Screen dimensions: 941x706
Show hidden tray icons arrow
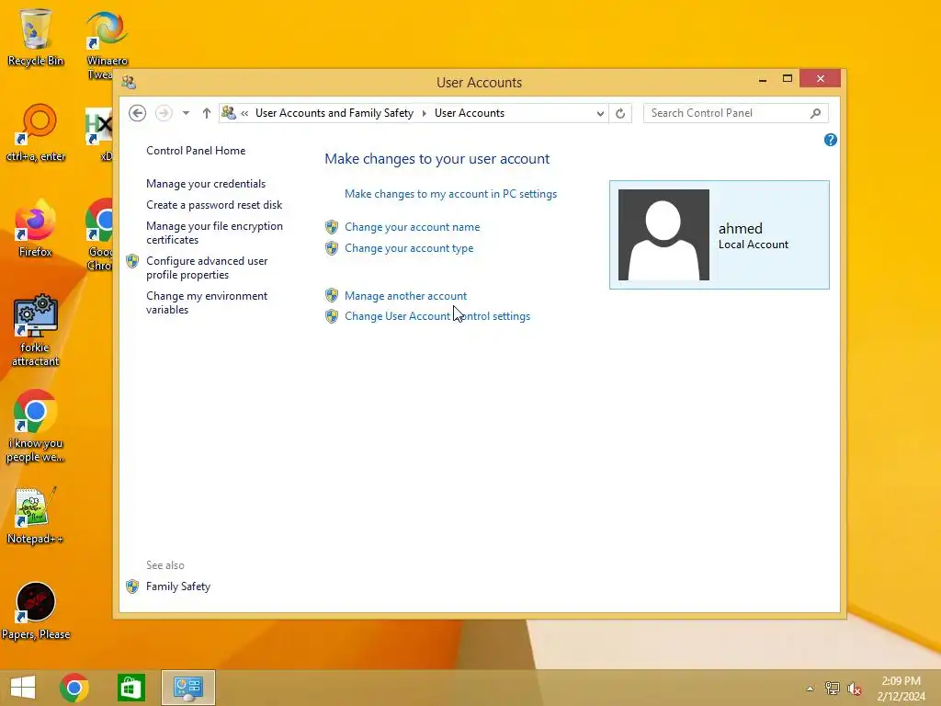pyautogui.click(x=811, y=689)
